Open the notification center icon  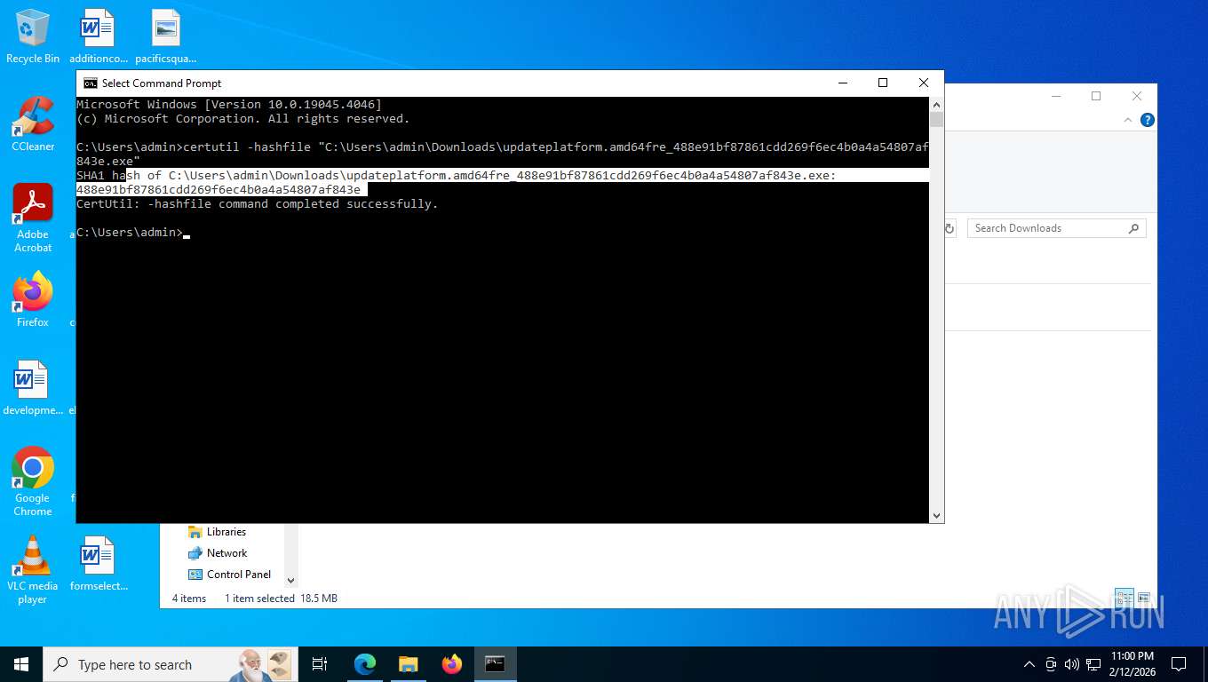1179,664
